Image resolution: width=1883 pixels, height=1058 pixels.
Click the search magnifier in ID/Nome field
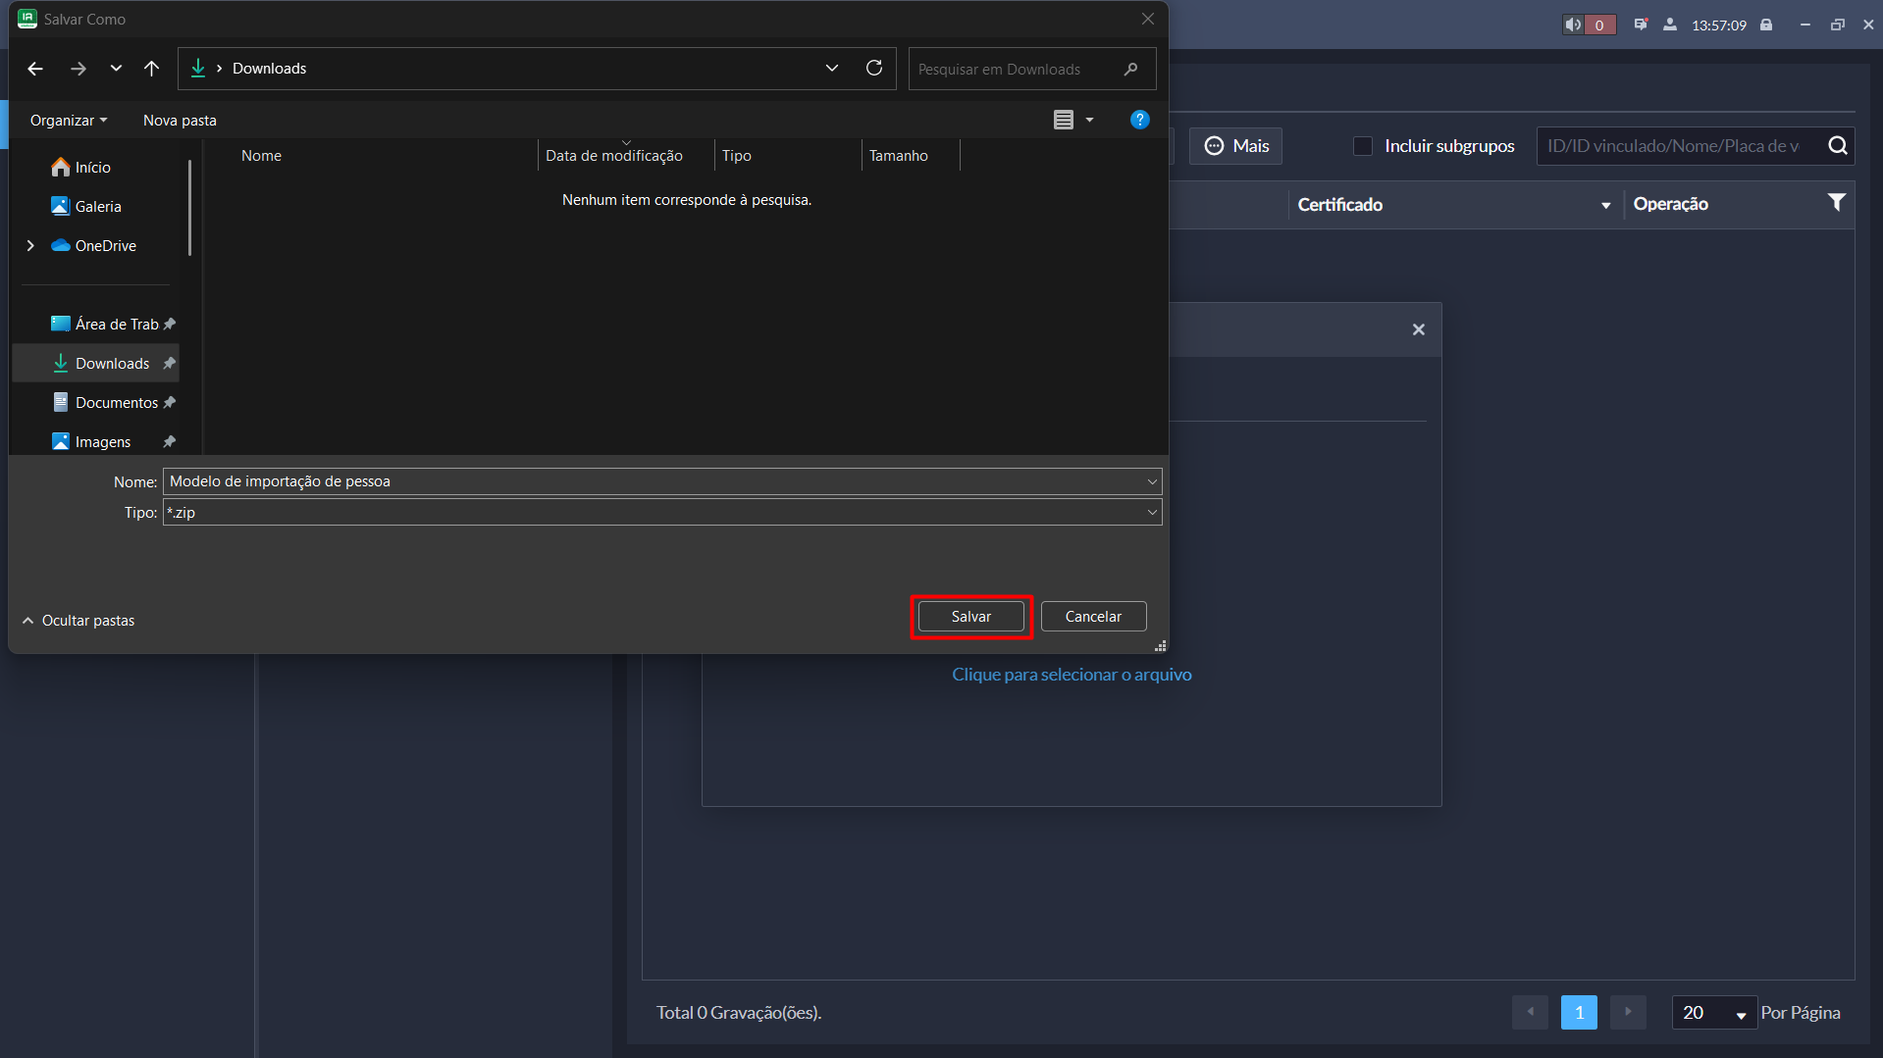1837,146
